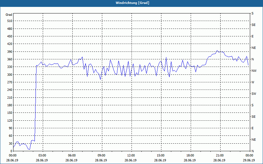Click the chart title Windrichtung [Grad]
263x164 pixels.
132,3
